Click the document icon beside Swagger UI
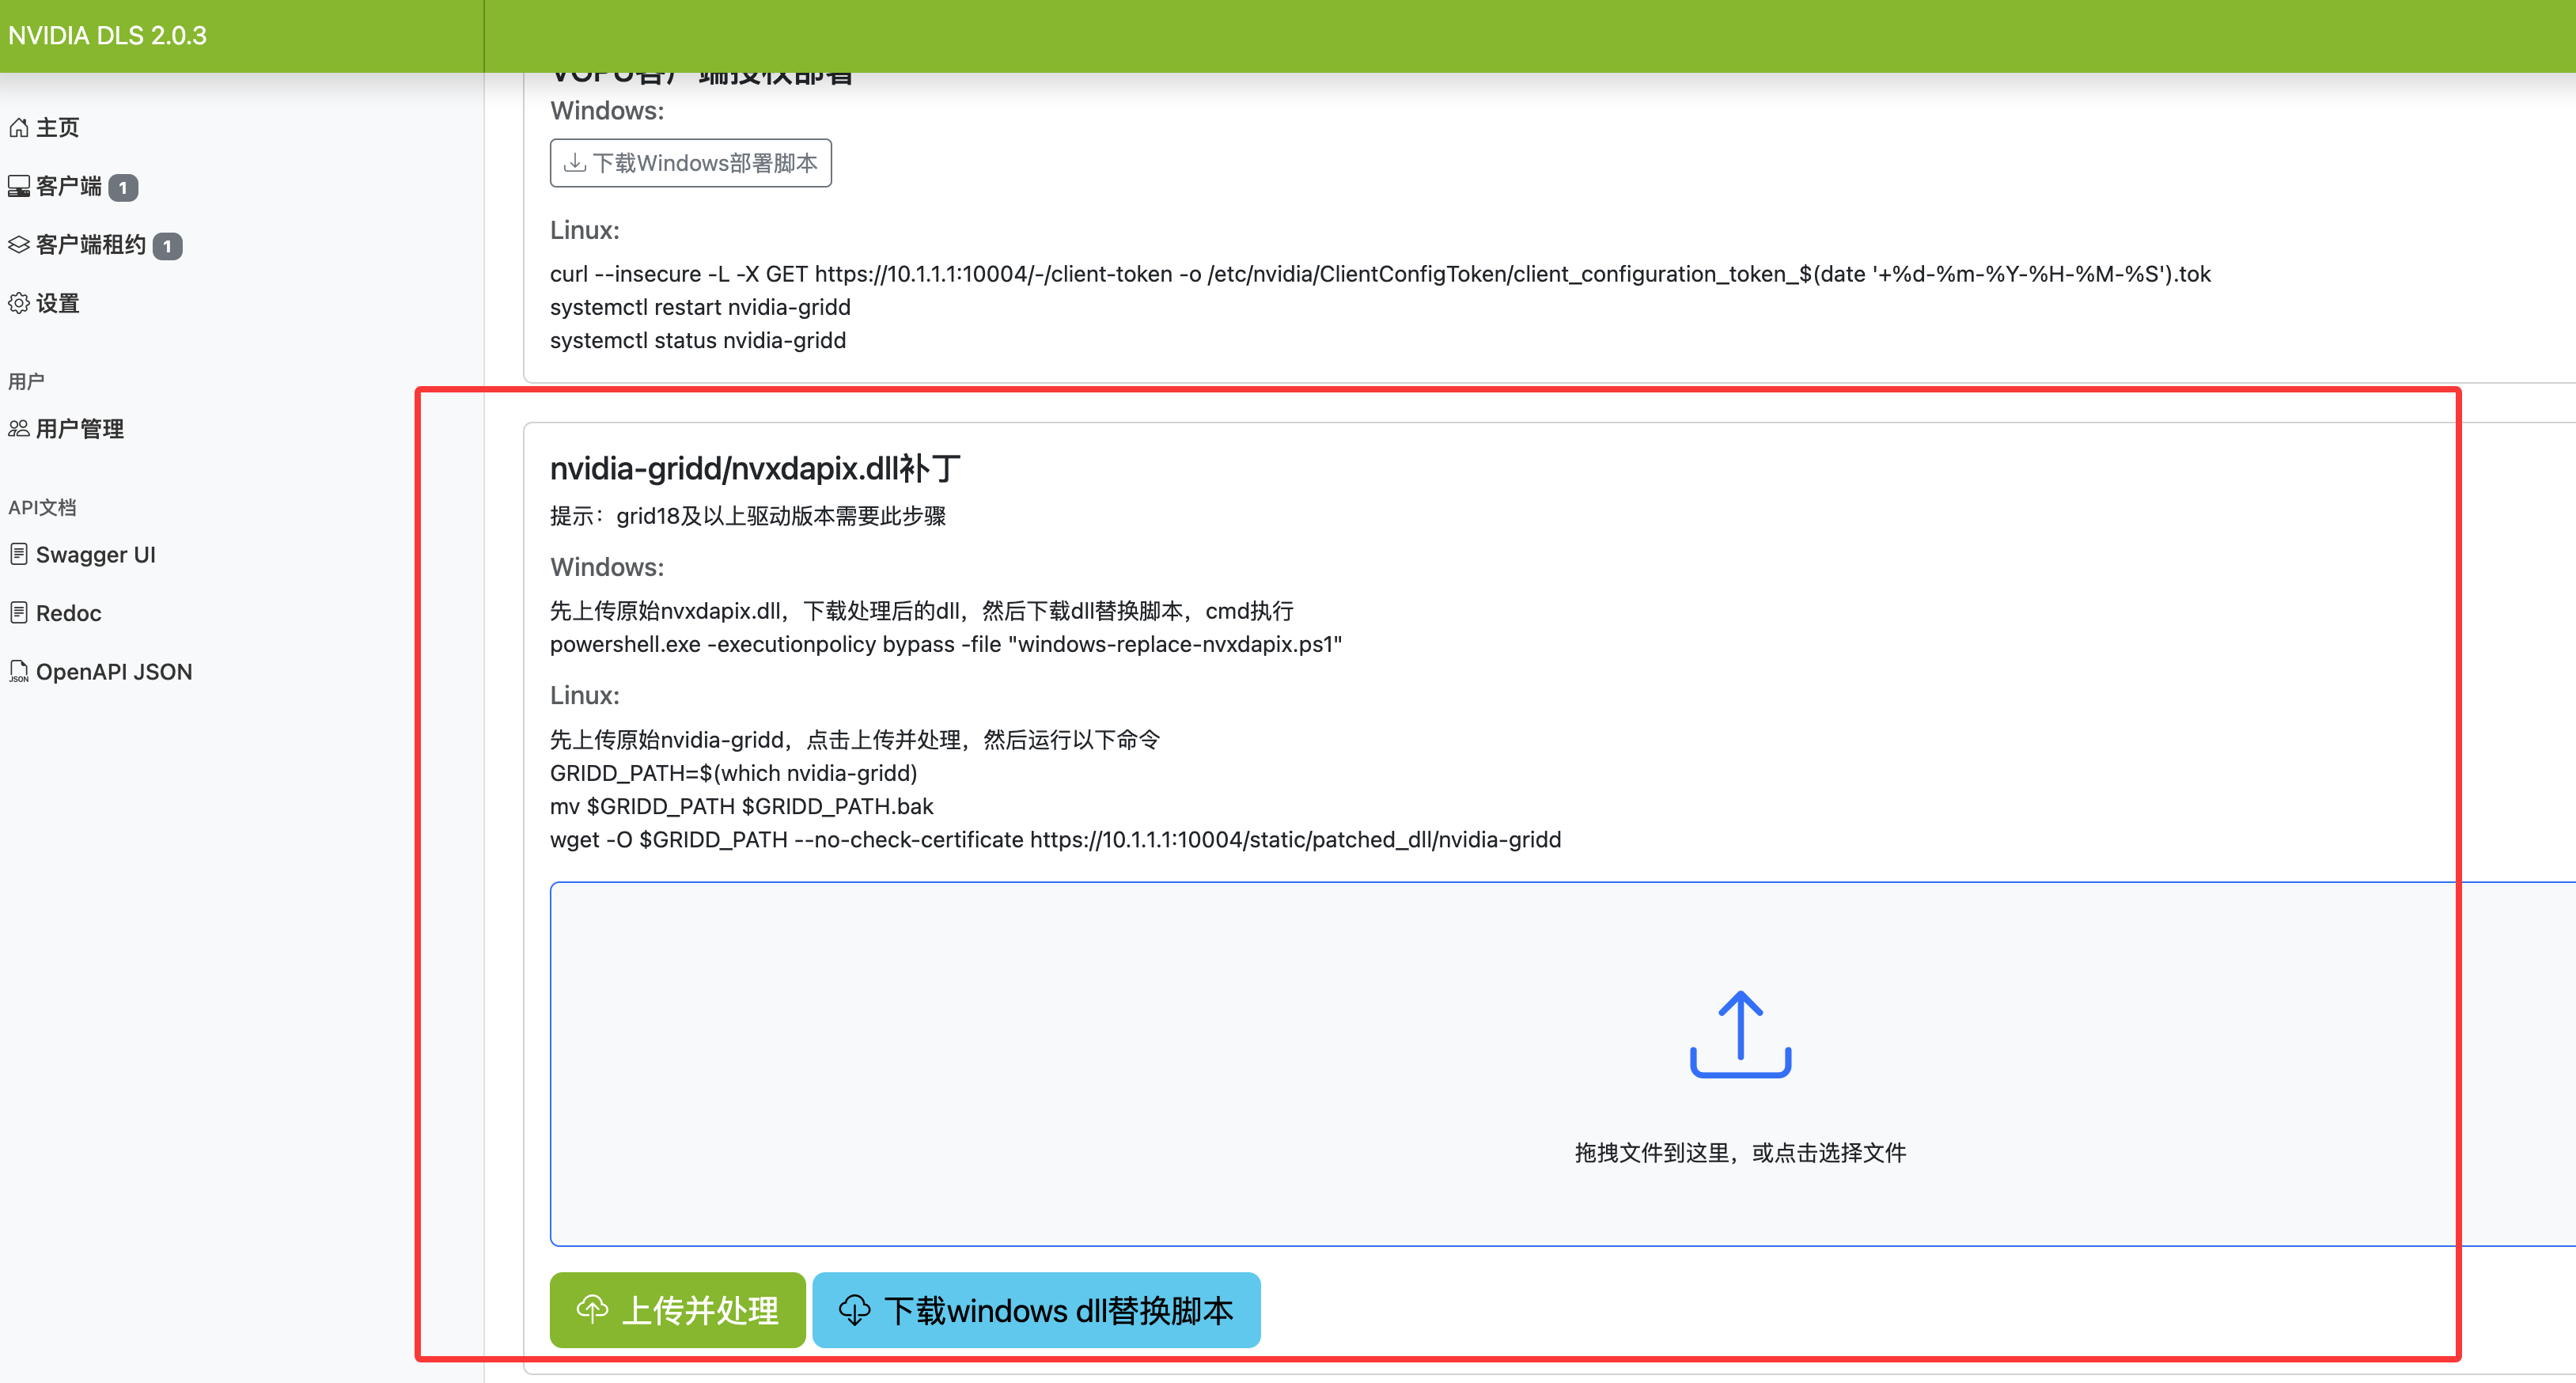 click(18, 554)
